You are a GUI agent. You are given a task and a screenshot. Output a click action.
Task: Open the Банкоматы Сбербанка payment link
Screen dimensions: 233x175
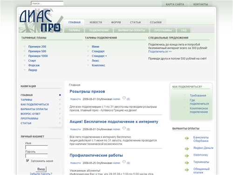coord(201,139)
